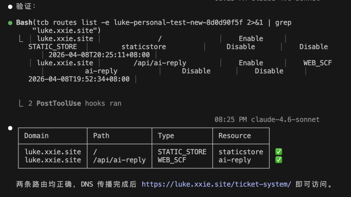Click the "2 PostToolUse hooks ran" line

[79, 104]
